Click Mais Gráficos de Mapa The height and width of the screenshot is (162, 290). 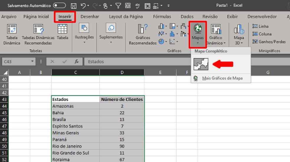(222, 78)
